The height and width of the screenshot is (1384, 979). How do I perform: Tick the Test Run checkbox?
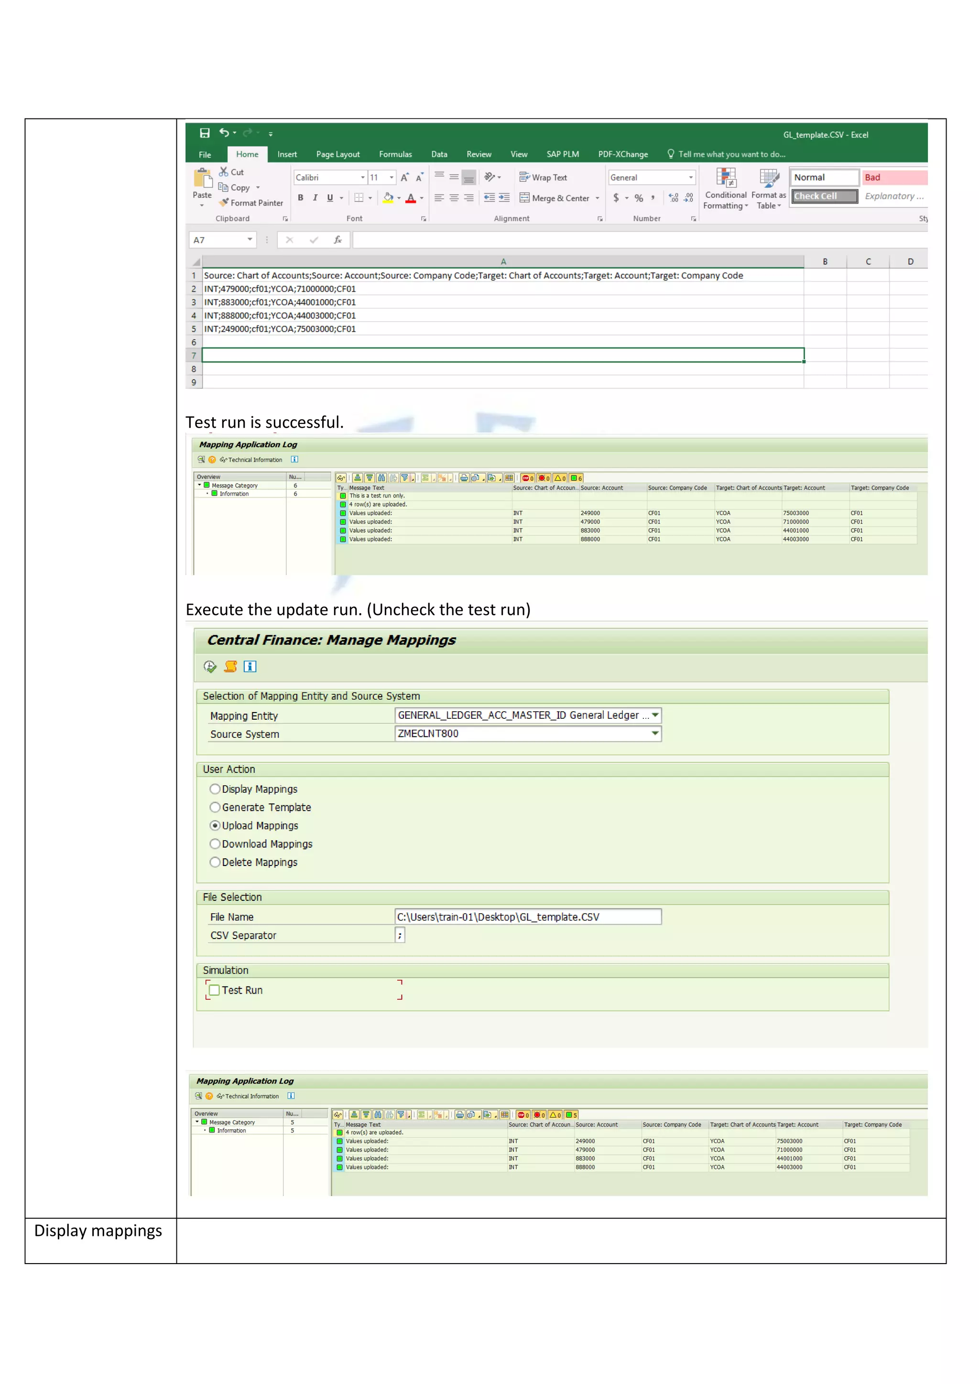click(214, 990)
